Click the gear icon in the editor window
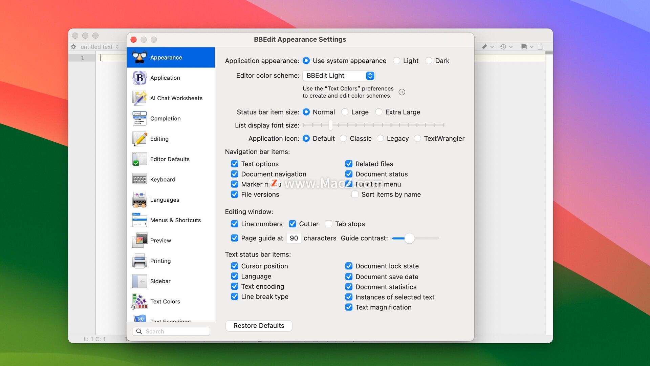Viewport: 650px width, 366px height. pos(73,47)
